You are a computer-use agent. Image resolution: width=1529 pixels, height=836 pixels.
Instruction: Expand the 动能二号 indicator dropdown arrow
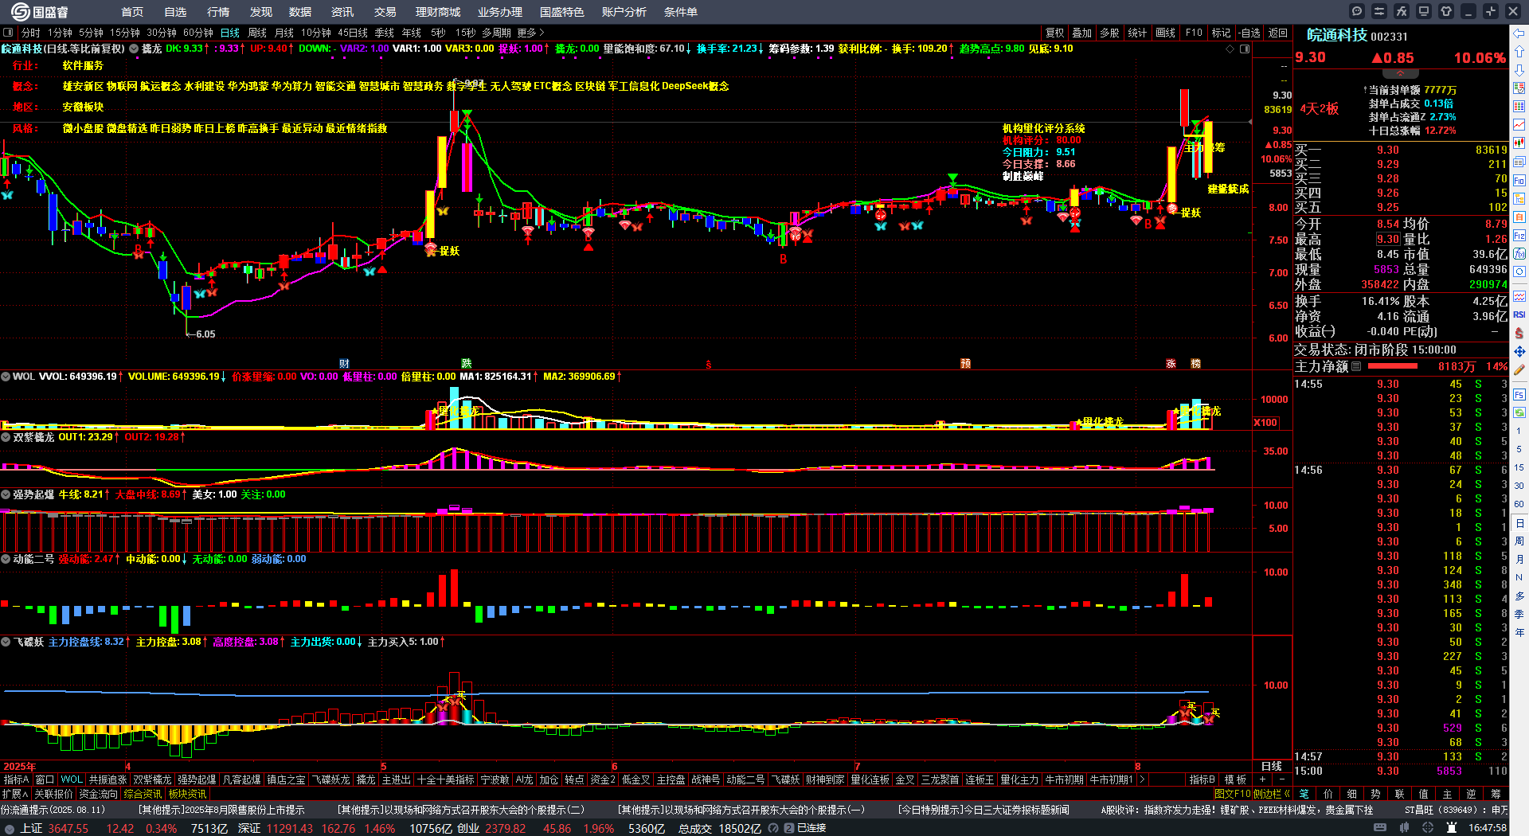point(6,559)
